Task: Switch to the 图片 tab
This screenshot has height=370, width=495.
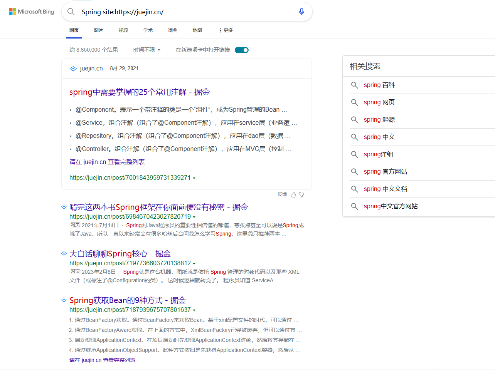Action: [x=99, y=30]
